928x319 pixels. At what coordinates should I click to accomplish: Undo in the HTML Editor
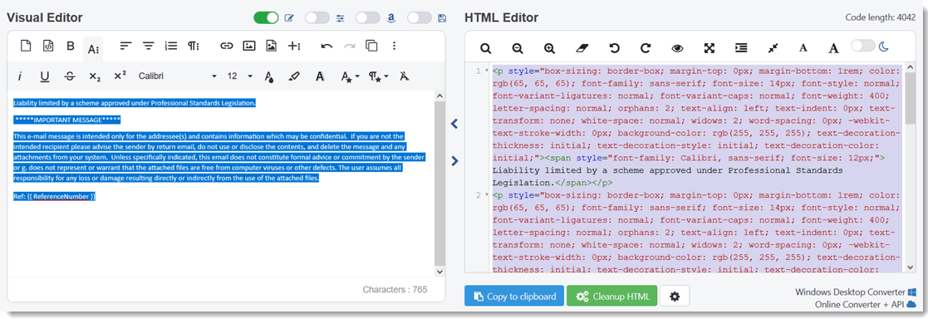(614, 48)
